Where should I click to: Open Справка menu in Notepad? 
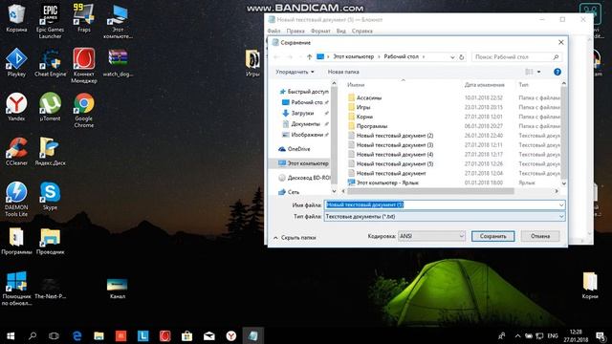click(362, 31)
